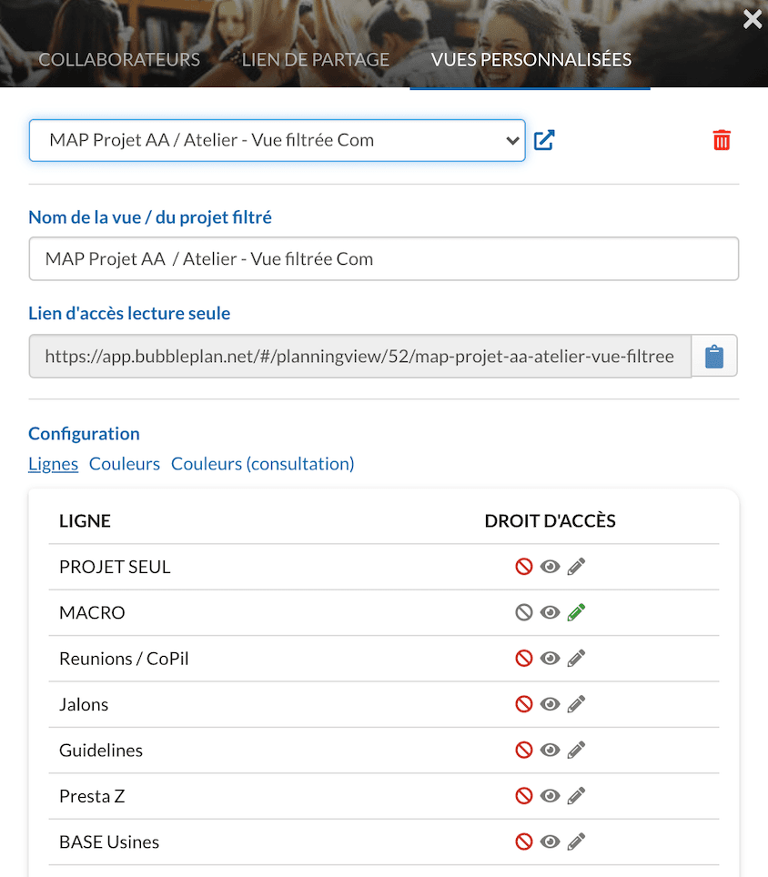Set Guidelines line to view-only (eye)
The image size is (768, 877).
(x=550, y=750)
